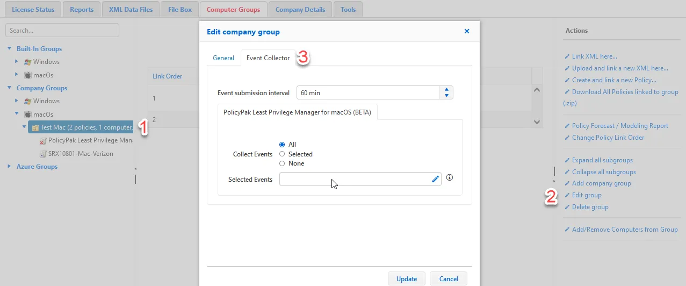
Task: Click the Edit group action link
Action: tap(586, 195)
